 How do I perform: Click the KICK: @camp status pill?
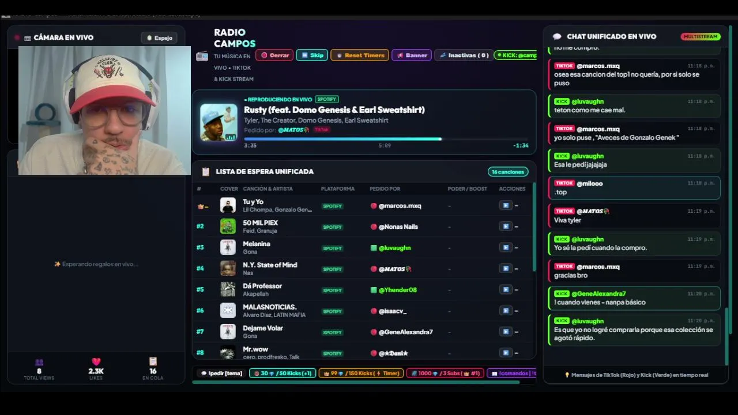(x=516, y=55)
